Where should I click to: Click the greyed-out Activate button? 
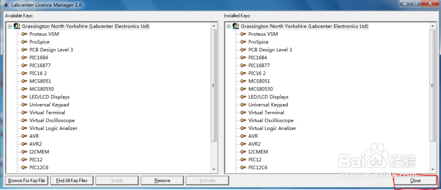coord(207,180)
